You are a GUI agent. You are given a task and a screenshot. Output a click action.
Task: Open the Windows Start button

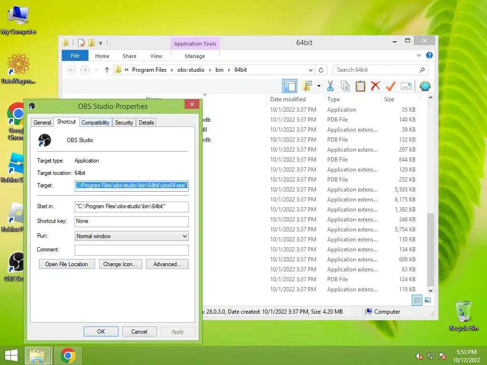11,355
